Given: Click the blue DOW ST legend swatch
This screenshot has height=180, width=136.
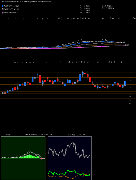Looking at the screenshot, I should coord(3,6).
